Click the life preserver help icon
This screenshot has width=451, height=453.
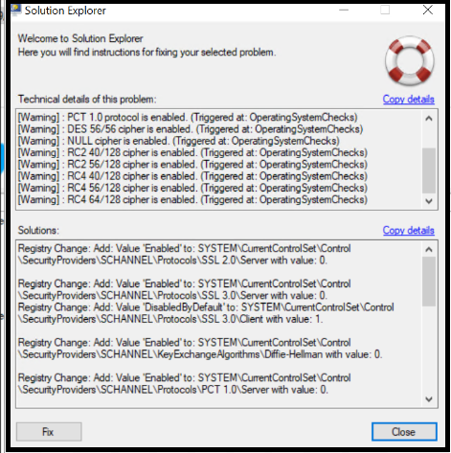coord(410,60)
